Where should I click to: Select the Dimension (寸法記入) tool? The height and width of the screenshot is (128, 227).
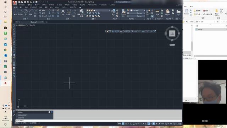coord(69,12)
